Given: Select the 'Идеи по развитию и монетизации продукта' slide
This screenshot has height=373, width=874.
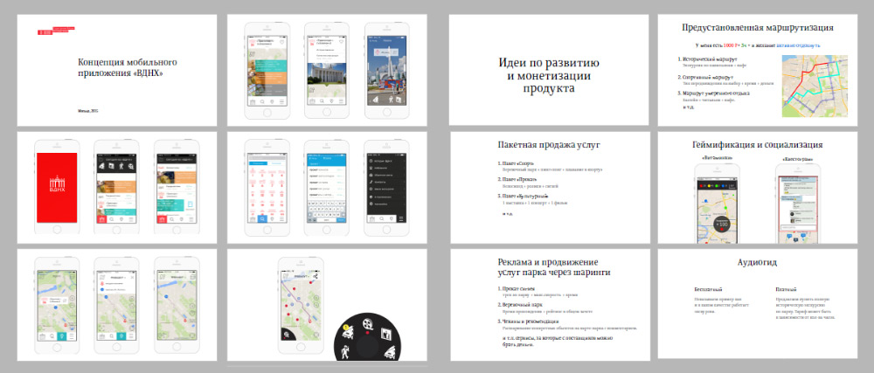Looking at the screenshot, I should click(x=548, y=68).
